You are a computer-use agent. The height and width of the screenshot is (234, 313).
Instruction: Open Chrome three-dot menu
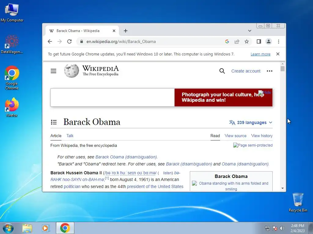pyautogui.click(x=278, y=41)
